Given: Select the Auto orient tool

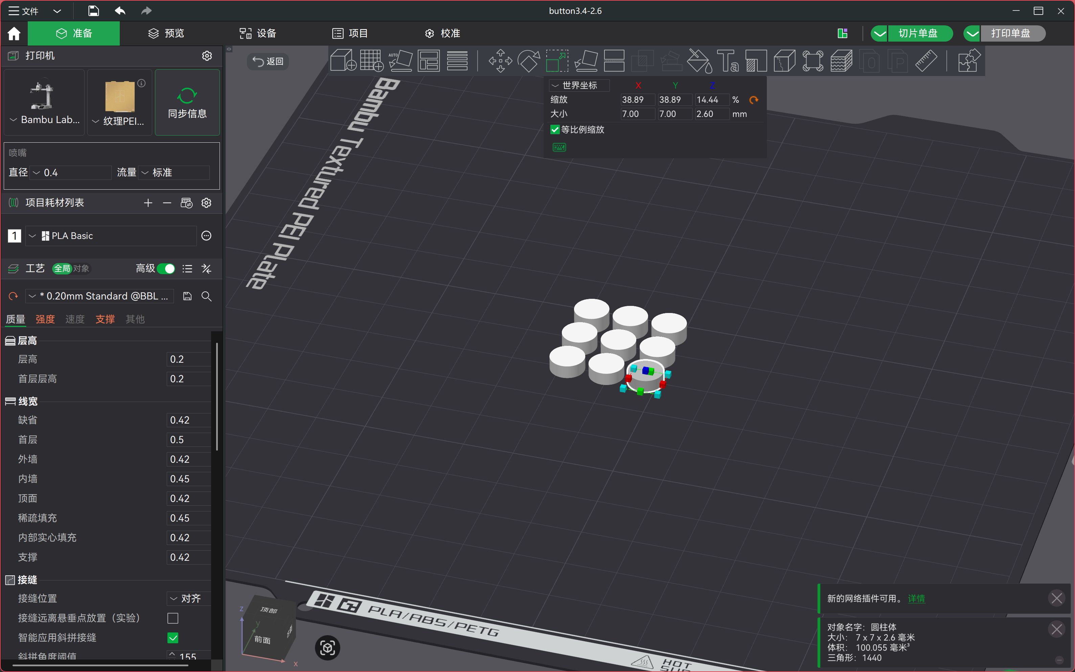Looking at the screenshot, I should (400, 61).
